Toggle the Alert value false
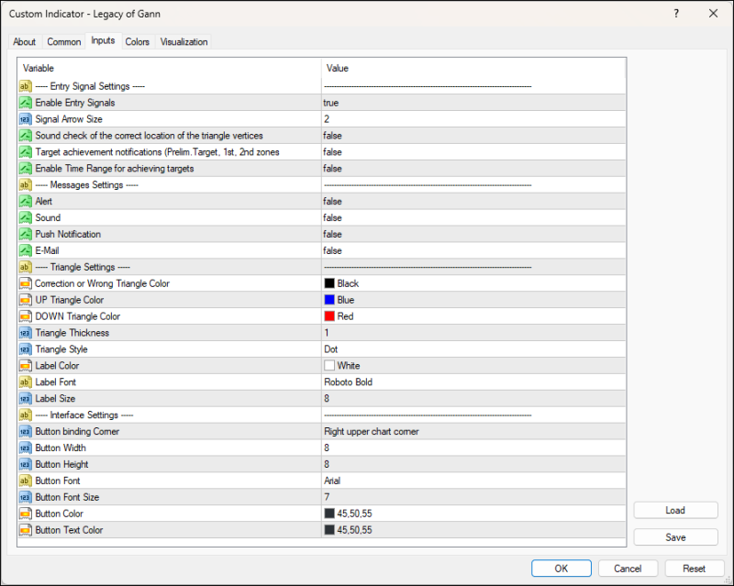This screenshot has height=586, width=734. tap(332, 202)
